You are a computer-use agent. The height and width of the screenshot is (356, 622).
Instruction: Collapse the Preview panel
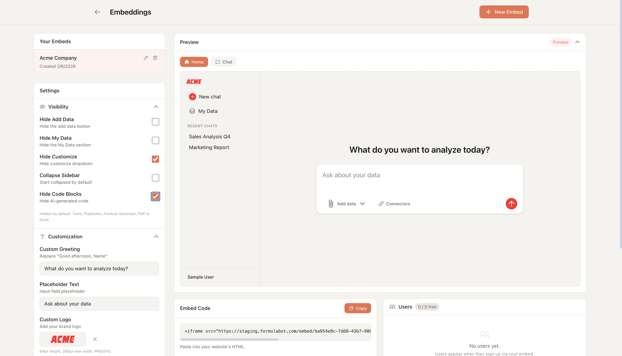point(577,42)
